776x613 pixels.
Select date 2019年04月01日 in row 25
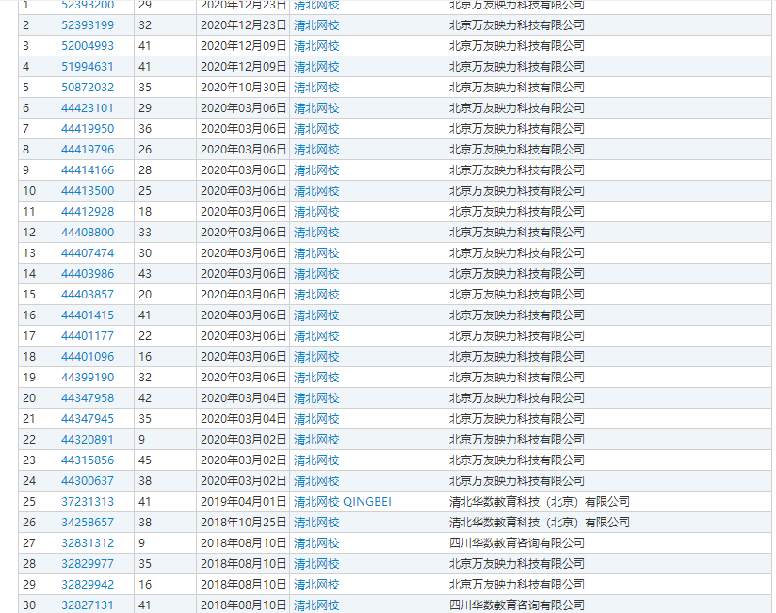pyautogui.click(x=244, y=502)
